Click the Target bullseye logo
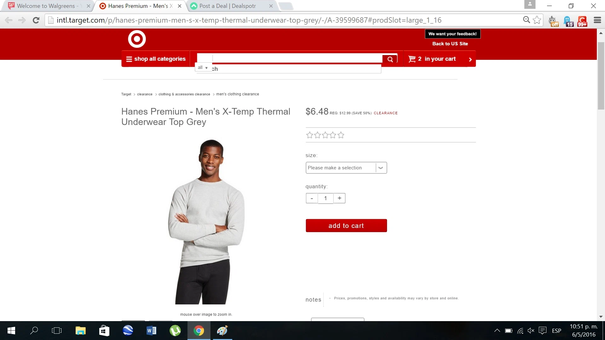This screenshot has height=340, width=605. pos(137,39)
